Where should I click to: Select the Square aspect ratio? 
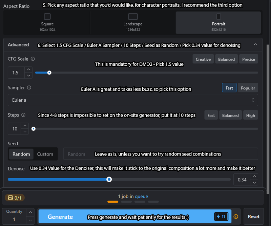click(x=47, y=23)
